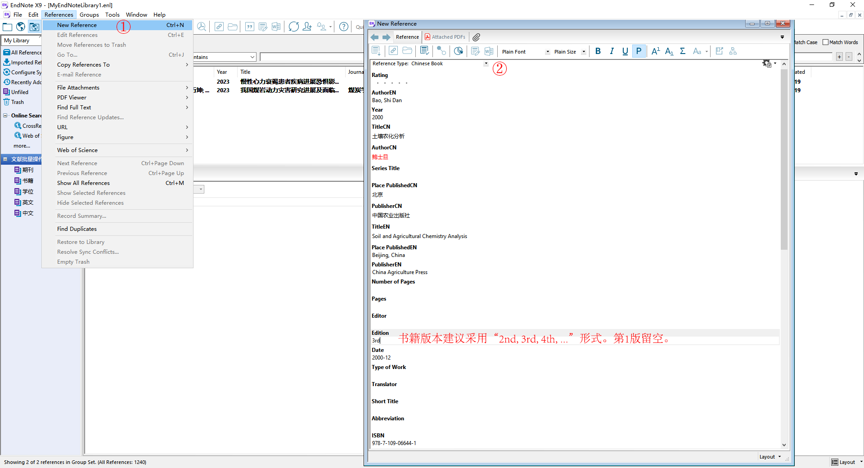Viewport: 864px width, 468px height.
Task: Click Sync Library icon
Action: [x=294, y=27]
